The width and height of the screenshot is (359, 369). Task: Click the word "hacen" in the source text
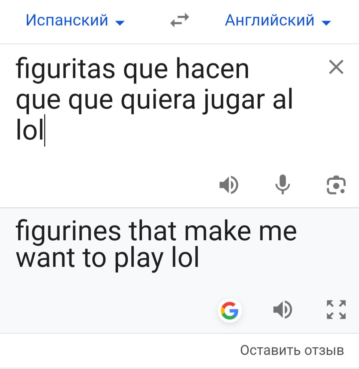212,68
